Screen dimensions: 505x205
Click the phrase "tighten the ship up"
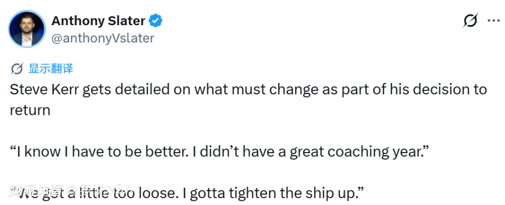click(291, 193)
